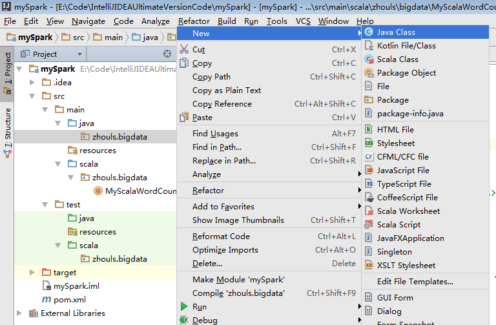Click the Scala Class icon
Viewport: 496px width, 325px height.
(369, 59)
